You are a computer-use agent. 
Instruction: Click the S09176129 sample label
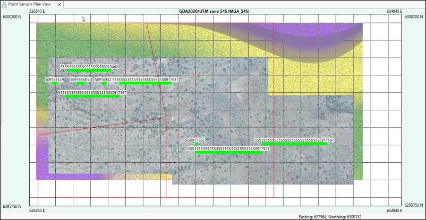pyautogui.click(x=55, y=80)
